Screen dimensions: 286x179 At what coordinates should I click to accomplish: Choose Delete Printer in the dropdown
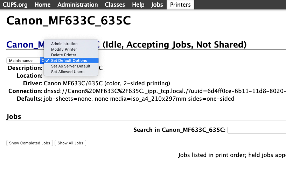63,55
